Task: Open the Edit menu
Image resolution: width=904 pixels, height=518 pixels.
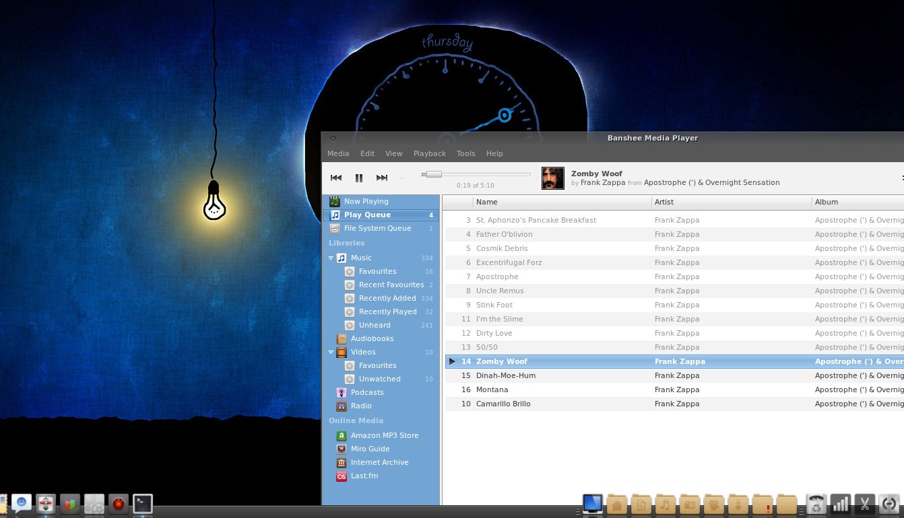Action: pos(367,153)
